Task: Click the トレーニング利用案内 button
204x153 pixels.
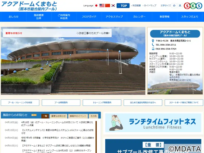Action: [x=102, y=103]
